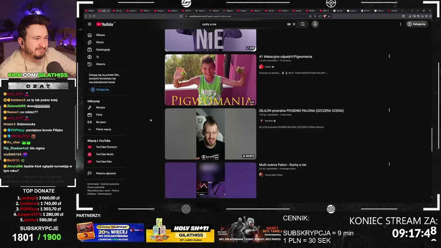
Task: Open options menu for Wakacyjne odpały video
Action: click(389, 56)
